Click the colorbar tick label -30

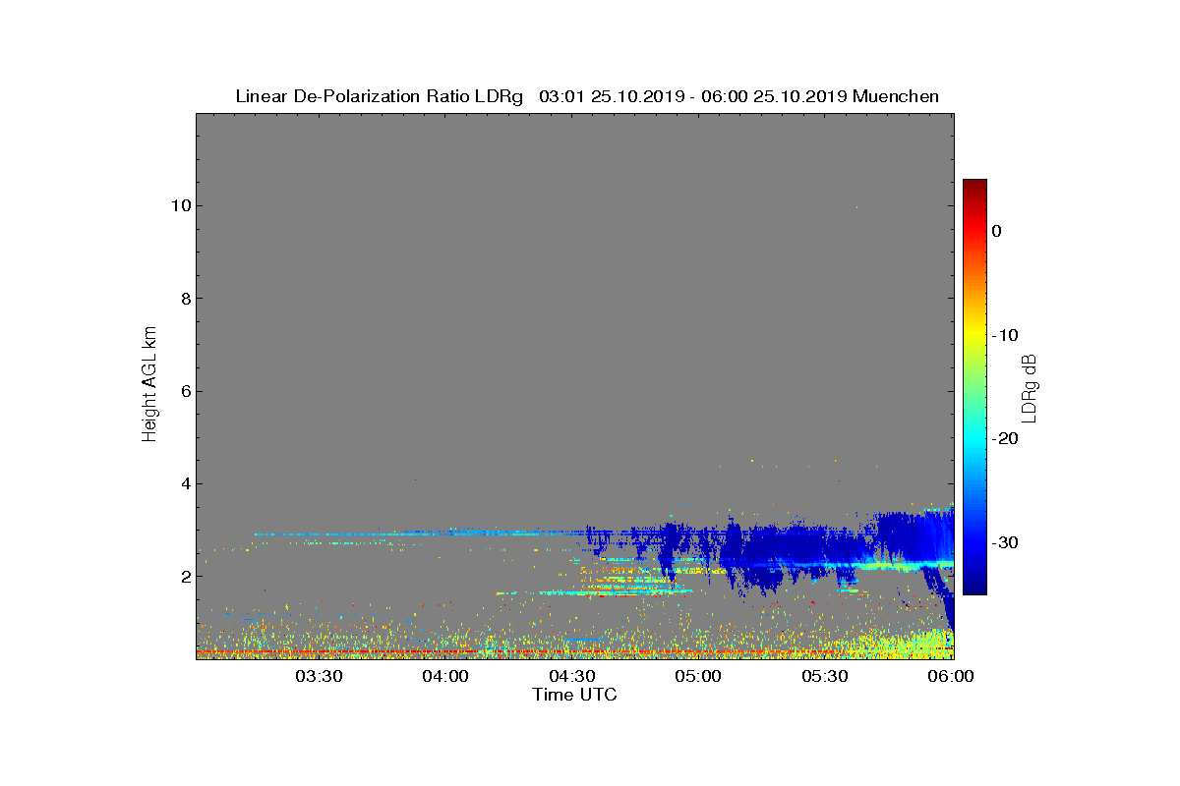coord(1005,543)
